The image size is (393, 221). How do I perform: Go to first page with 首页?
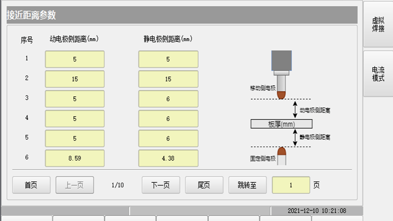click(31, 185)
